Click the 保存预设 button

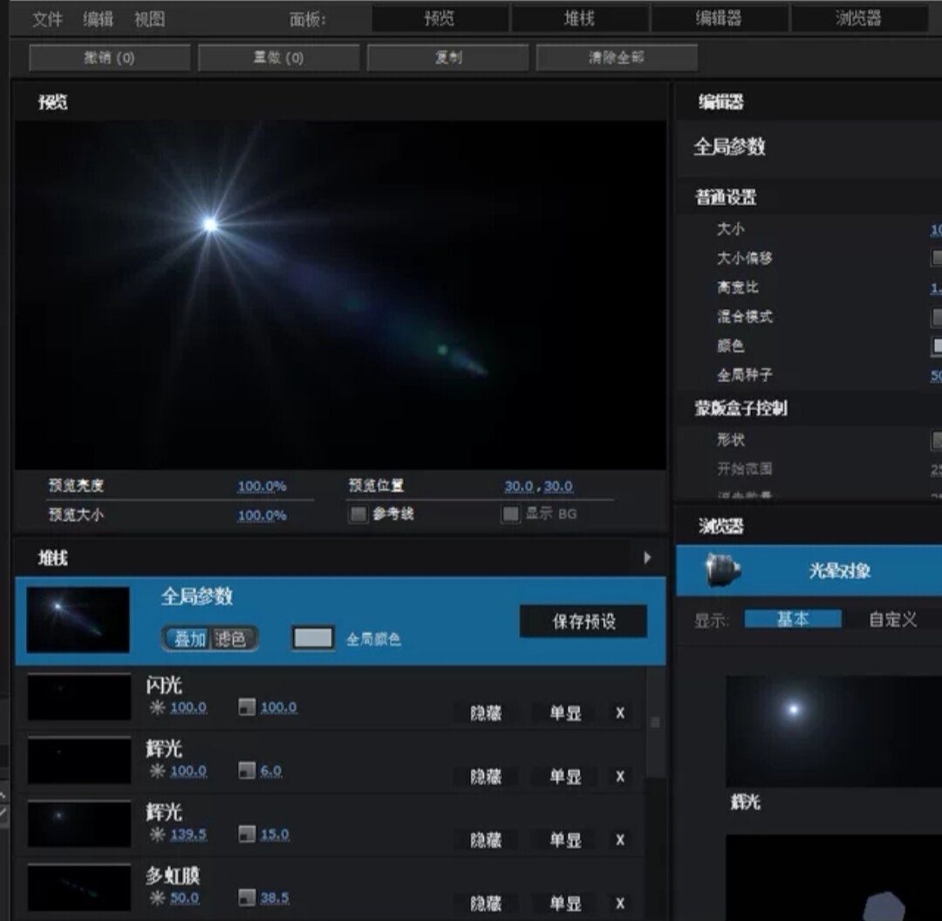(582, 621)
